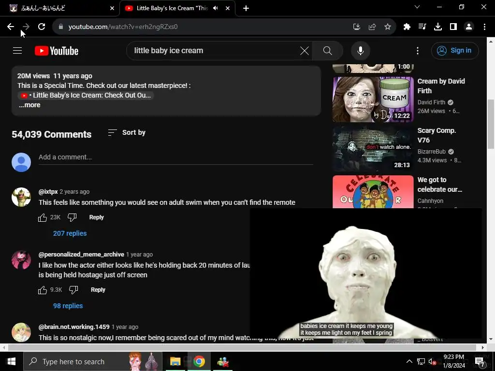Mute tab via speaker icon on tab
The image size is (495, 371).
[216, 8]
